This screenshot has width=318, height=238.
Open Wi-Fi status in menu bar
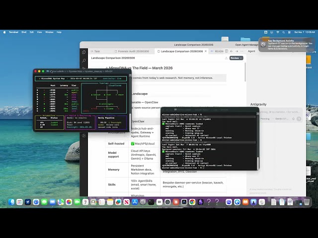[x=278, y=32]
